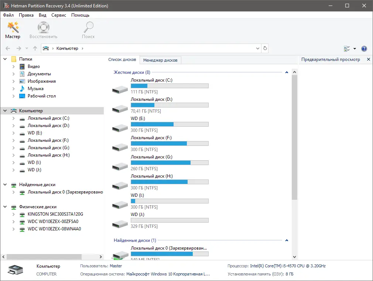Launch the Мастер wizard tool
This screenshot has width=373, height=281.
13,30
